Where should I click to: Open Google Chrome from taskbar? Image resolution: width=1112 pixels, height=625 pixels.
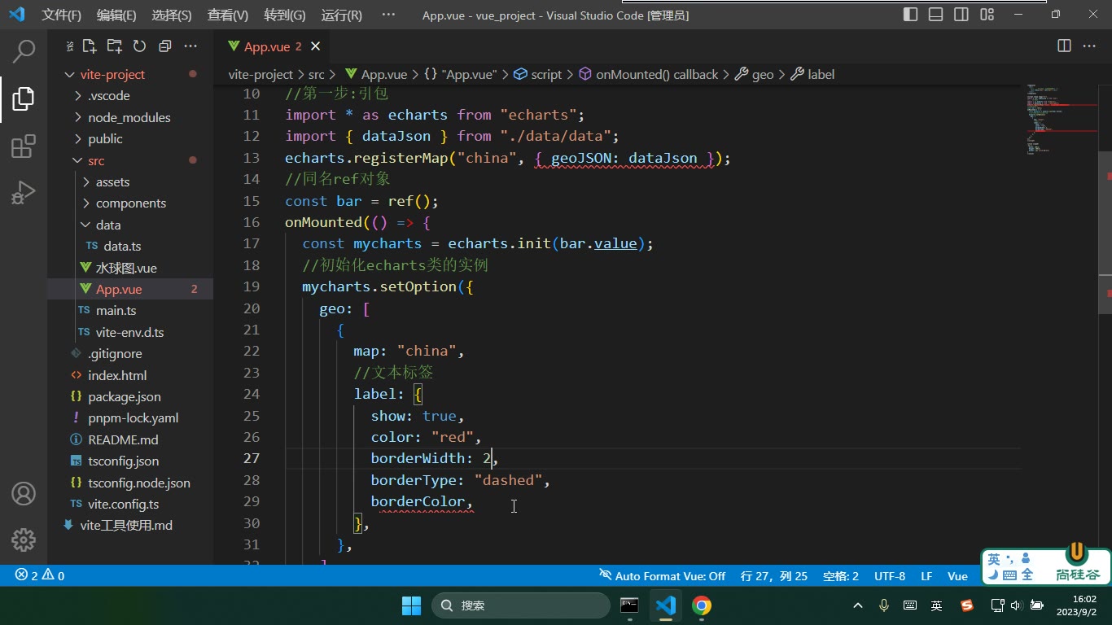click(702, 605)
